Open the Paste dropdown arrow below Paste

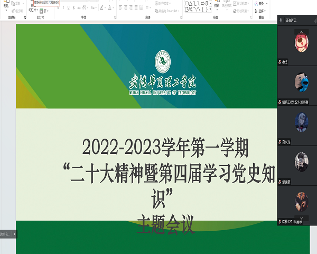coord(6,10)
